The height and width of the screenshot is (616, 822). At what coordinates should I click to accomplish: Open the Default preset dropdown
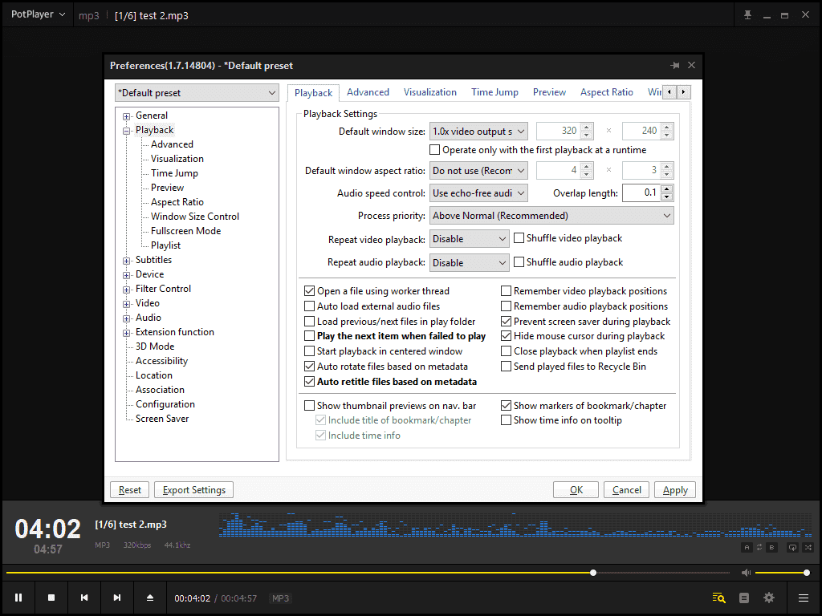197,93
